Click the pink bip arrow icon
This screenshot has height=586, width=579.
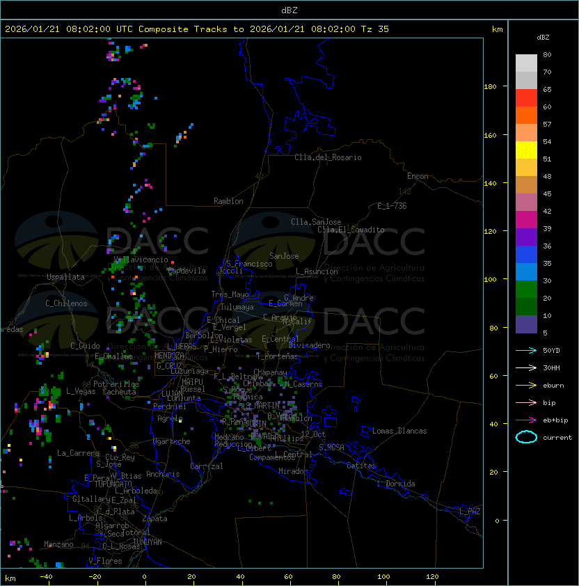526,402
